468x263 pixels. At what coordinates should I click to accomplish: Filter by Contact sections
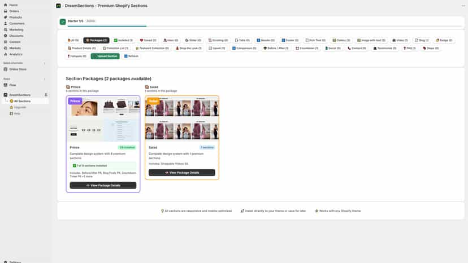pos(357,49)
